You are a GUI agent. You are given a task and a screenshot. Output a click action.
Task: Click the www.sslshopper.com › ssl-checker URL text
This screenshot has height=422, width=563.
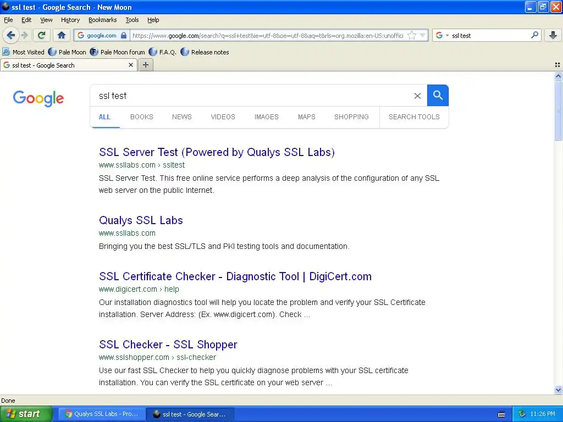point(158,357)
